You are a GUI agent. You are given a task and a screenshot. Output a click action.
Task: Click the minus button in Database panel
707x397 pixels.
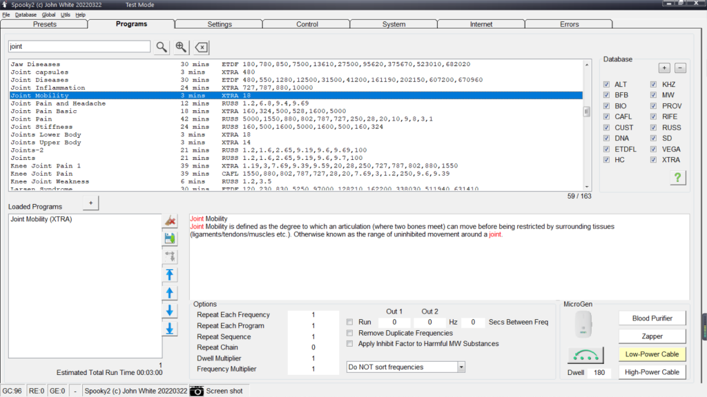tap(680, 68)
